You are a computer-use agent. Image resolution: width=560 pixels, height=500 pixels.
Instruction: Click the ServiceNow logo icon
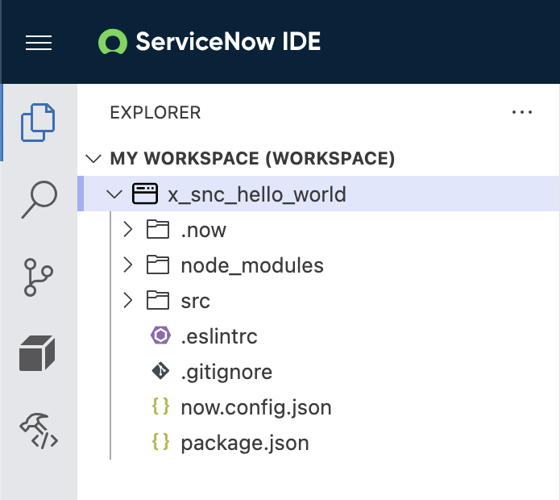tap(113, 42)
